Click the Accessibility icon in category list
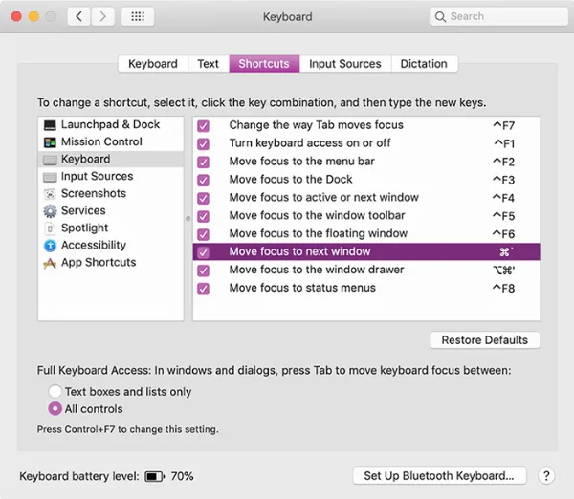The height and width of the screenshot is (499, 574). click(51, 246)
